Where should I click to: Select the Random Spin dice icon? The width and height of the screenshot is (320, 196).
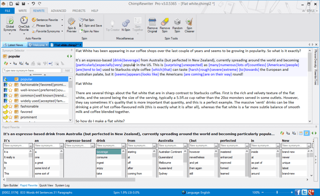pyautogui.click(x=177, y=22)
